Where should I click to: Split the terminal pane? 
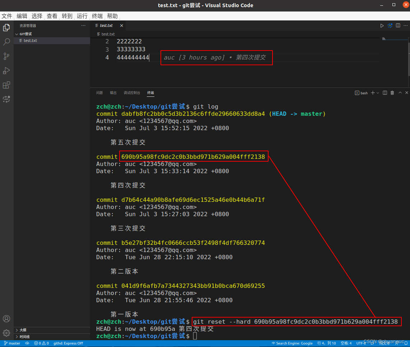(385, 93)
